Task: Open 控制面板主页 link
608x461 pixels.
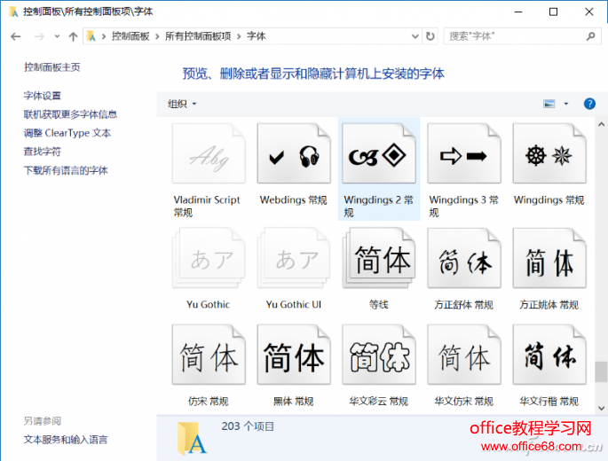Action: (x=52, y=67)
